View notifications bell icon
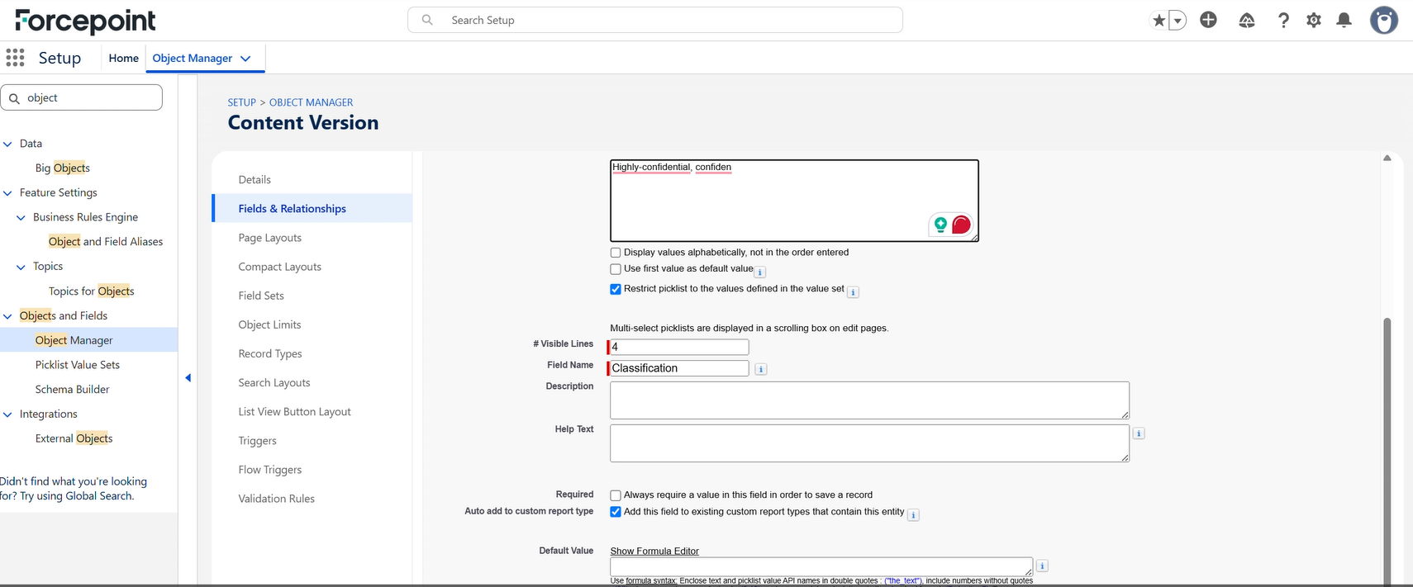1413x587 pixels. click(1344, 20)
